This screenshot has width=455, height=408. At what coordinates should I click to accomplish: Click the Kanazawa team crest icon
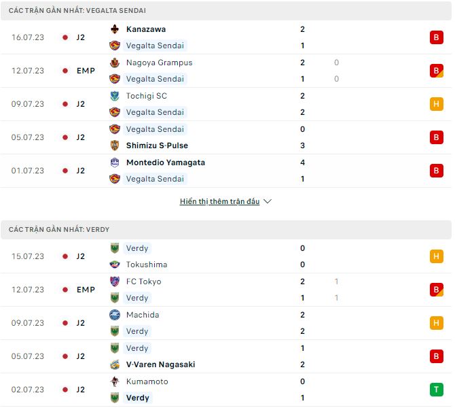pyautogui.click(x=115, y=29)
